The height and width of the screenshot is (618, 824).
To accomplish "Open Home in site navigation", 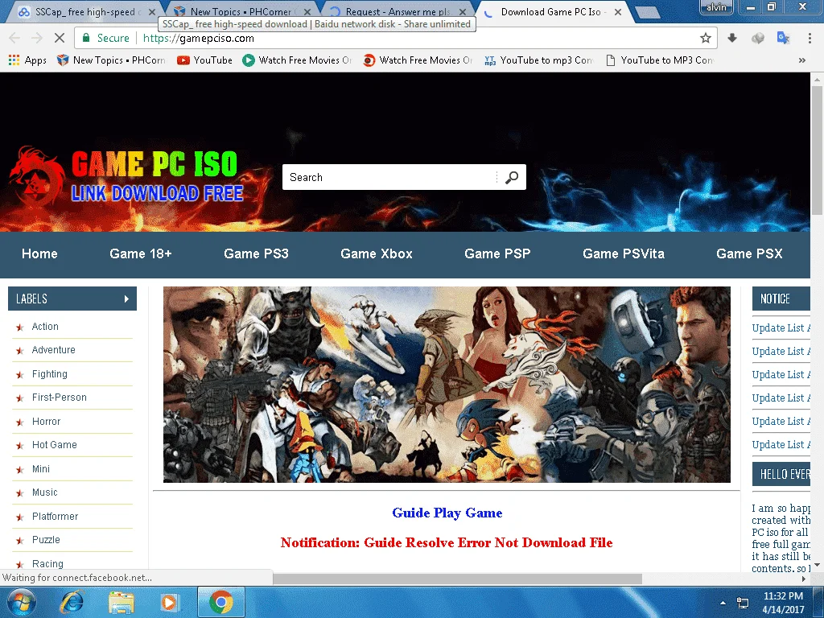I will (x=39, y=253).
